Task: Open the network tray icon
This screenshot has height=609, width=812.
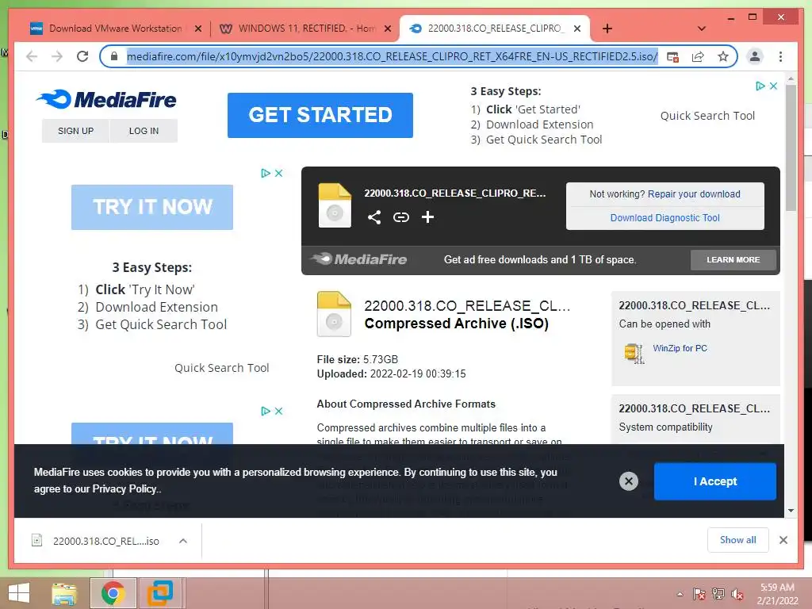Action: click(718, 595)
